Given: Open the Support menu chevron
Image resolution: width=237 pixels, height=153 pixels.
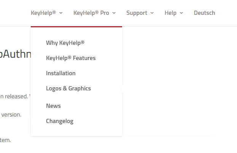Looking at the screenshot, I should point(152,13).
